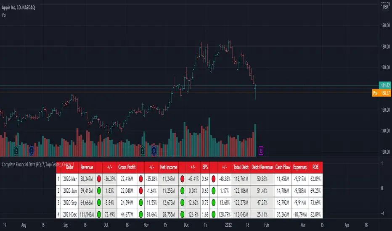The image size is (392, 231).
Task: Click the Total Debt column header
Action: point(241,167)
